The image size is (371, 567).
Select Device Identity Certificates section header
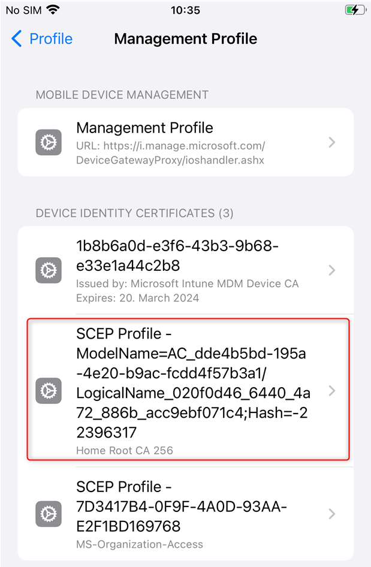pyautogui.click(x=134, y=213)
